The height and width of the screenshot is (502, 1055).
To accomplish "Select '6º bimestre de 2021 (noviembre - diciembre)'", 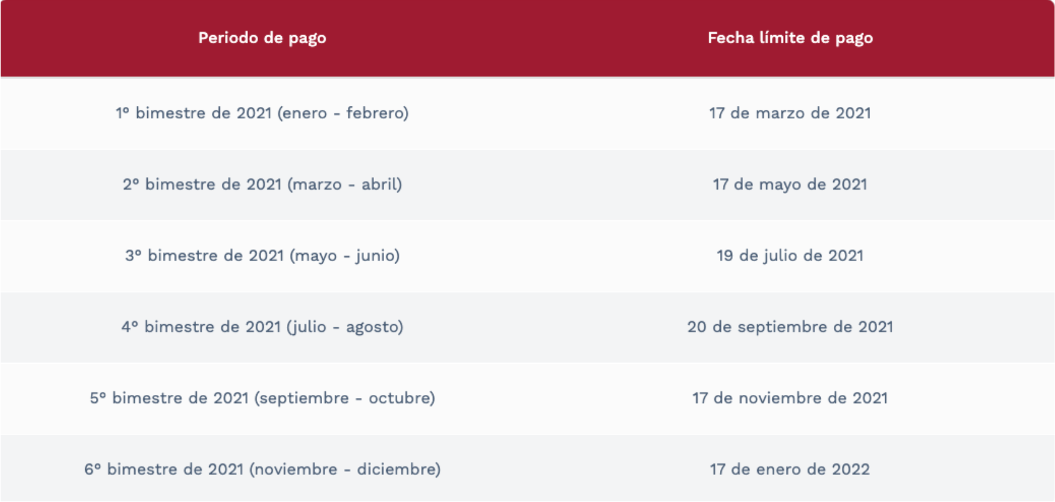I will pyautogui.click(x=262, y=469).
